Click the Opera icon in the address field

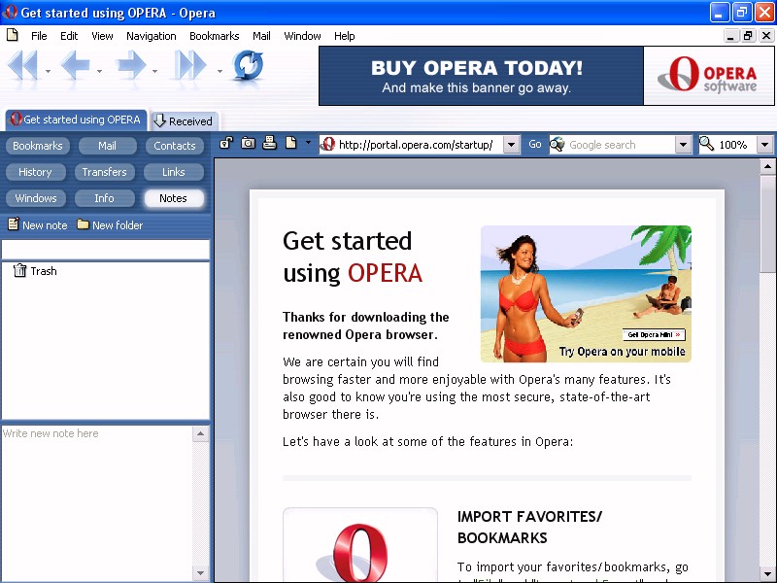327,144
